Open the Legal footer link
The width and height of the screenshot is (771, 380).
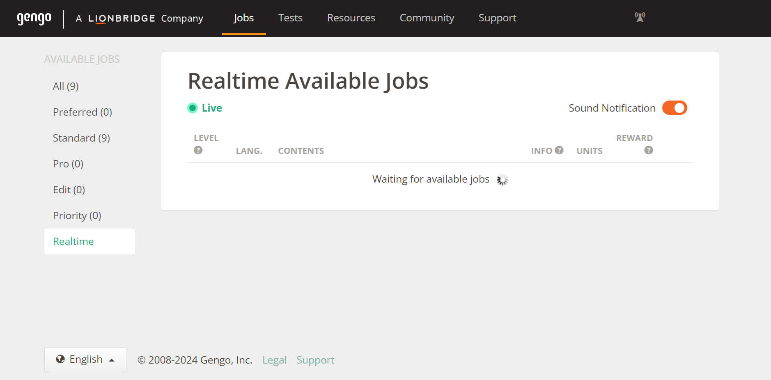[x=274, y=360]
